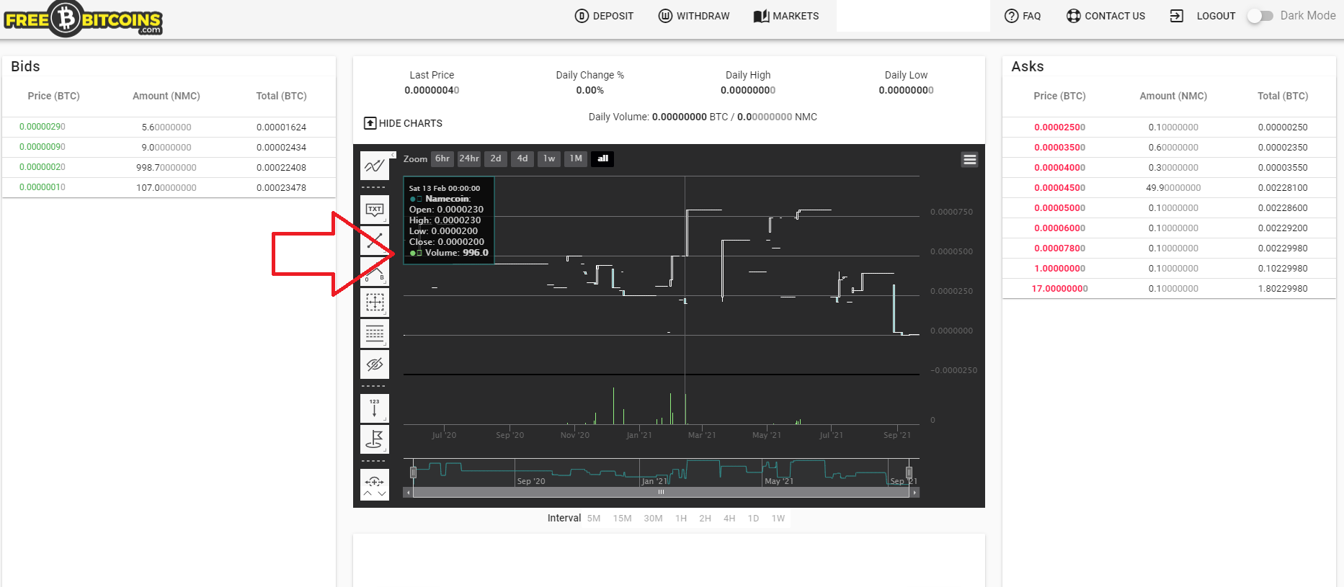This screenshot has width=1344, height=587.
Task: Click the left navigator range handle
Action: pos(413,472)
